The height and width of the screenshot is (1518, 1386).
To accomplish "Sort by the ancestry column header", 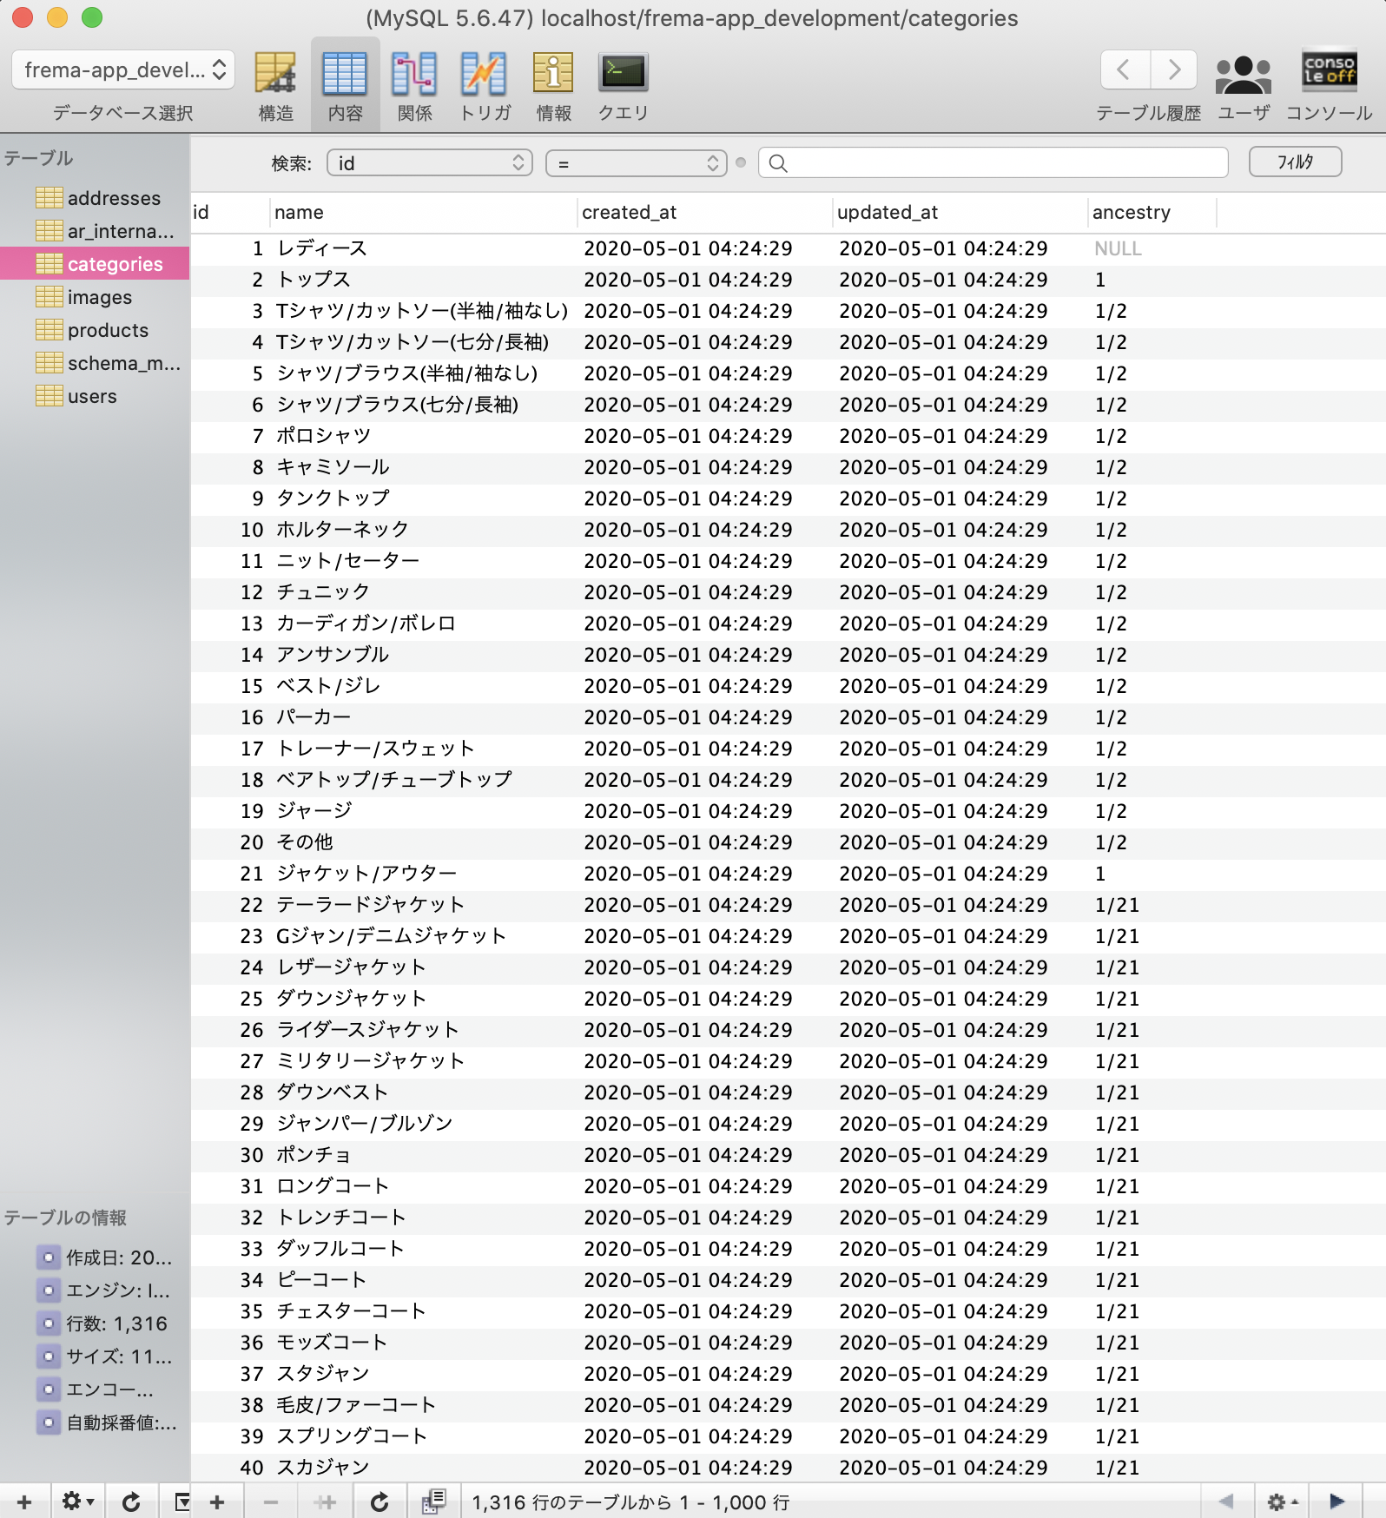I will 1131,212.
